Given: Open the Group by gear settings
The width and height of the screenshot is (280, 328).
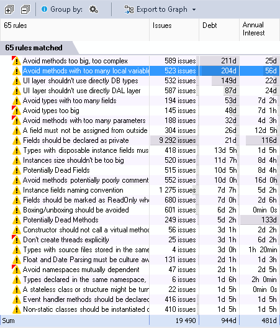Looking at the screenshot, I should point(94,9).
